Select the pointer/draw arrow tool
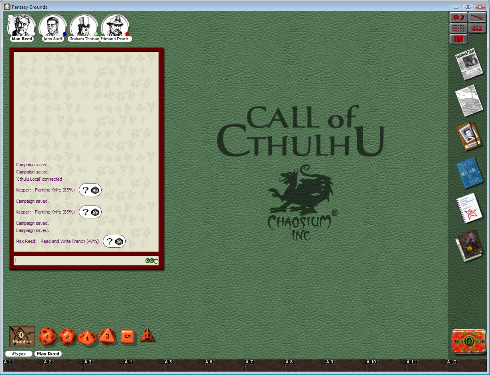The width and height of the screenshot is (490, 375). (x=477, y=17)
